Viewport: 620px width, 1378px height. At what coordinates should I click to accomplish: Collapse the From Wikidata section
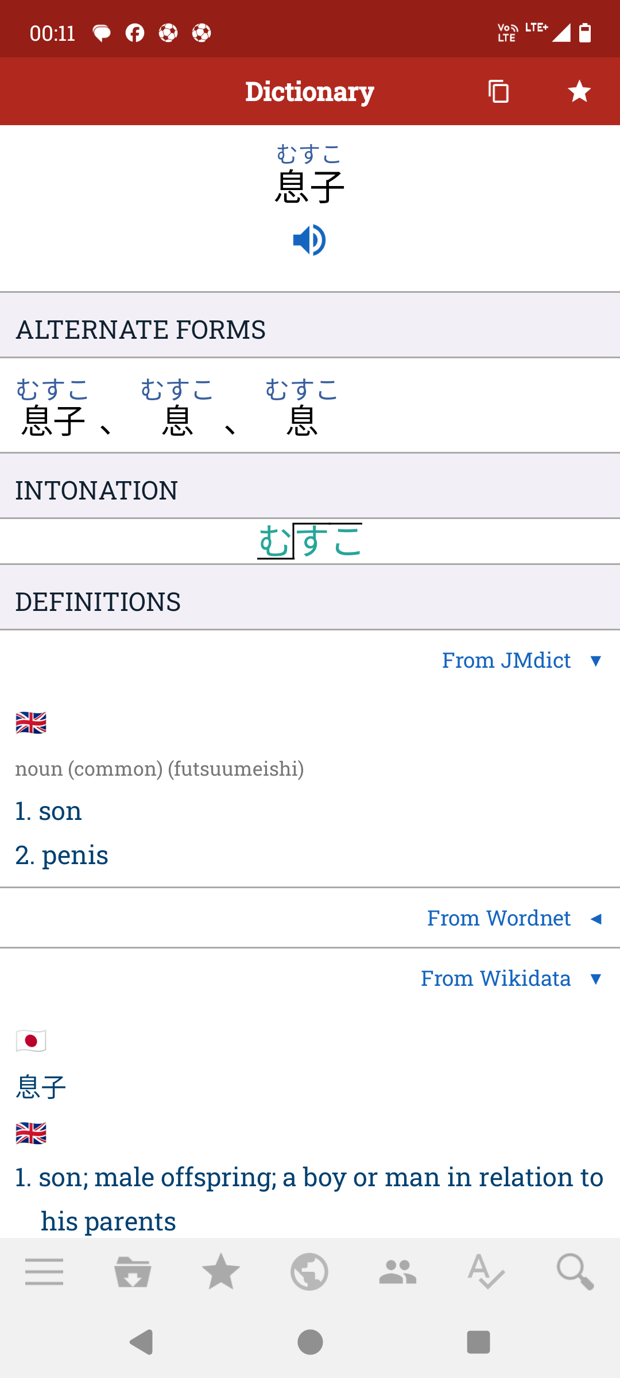click(x=511, y=978)
